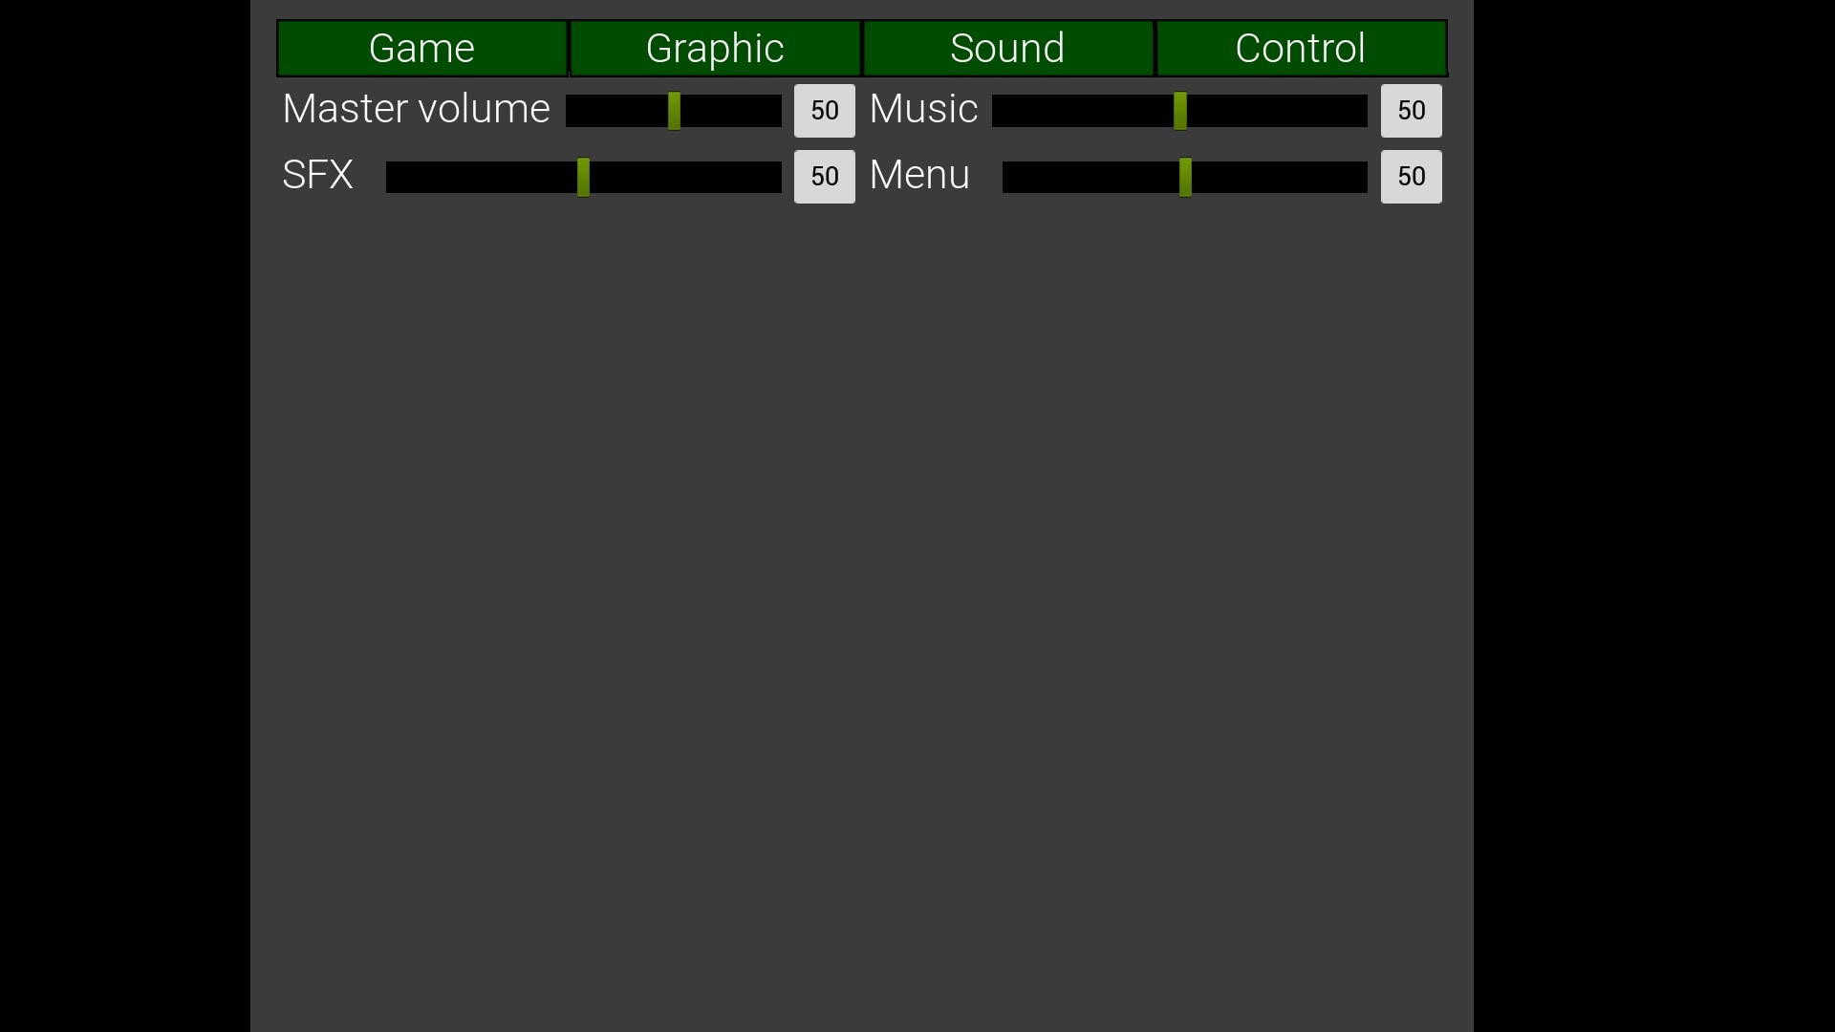
Task: Select the Menu volume value field
Action: coord(1411,177)
